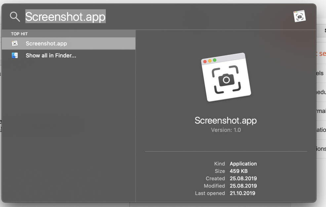The image size is (326, 207).
Task: Click the icon beside Screenshot.app result row
Action: (x=15, y=44)
